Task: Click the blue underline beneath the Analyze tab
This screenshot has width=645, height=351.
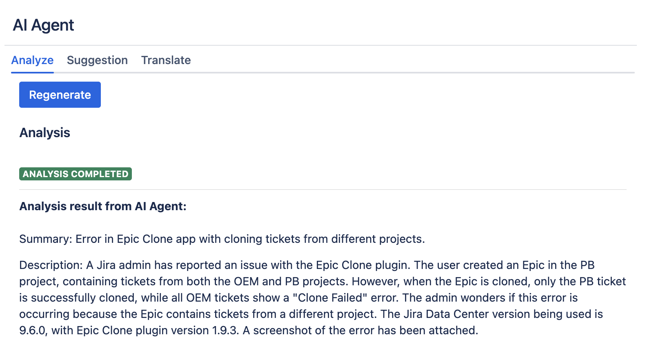Action: [x=32, y=73]
